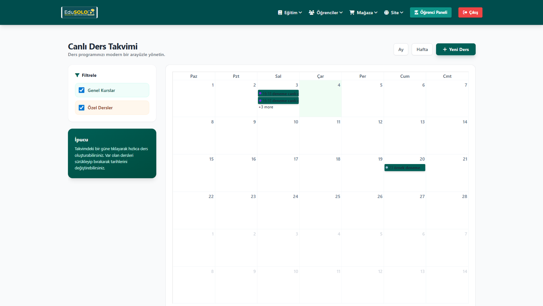Viewport: 543px width, 306px height.
Task: Select day 11 in the calendar
Action: coord(320,136)
